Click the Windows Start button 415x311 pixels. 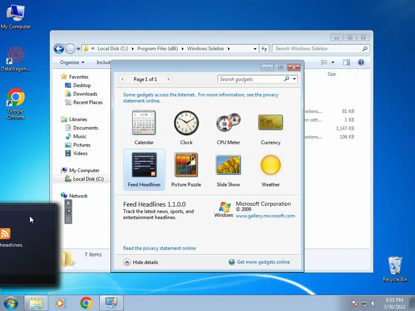pyautogui.click(x=11, y=303)
